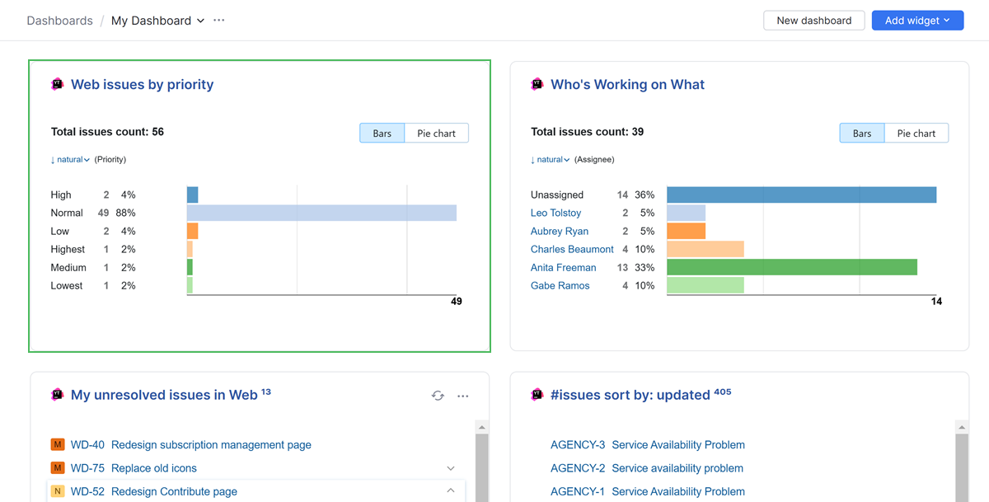Click the YouTrack icon beside Web issues by priority

pos(57,83)
